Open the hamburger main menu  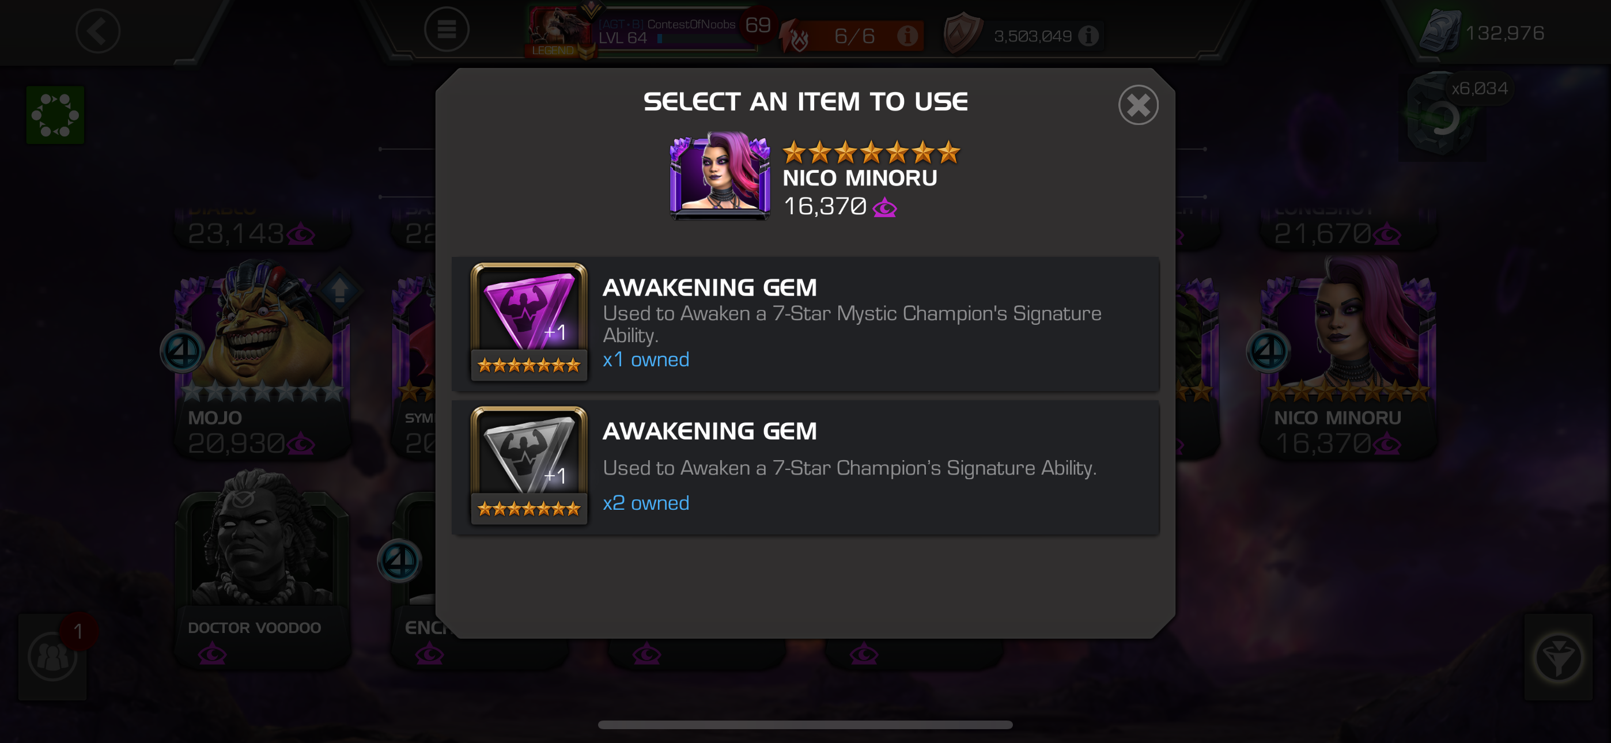[446, 29]
